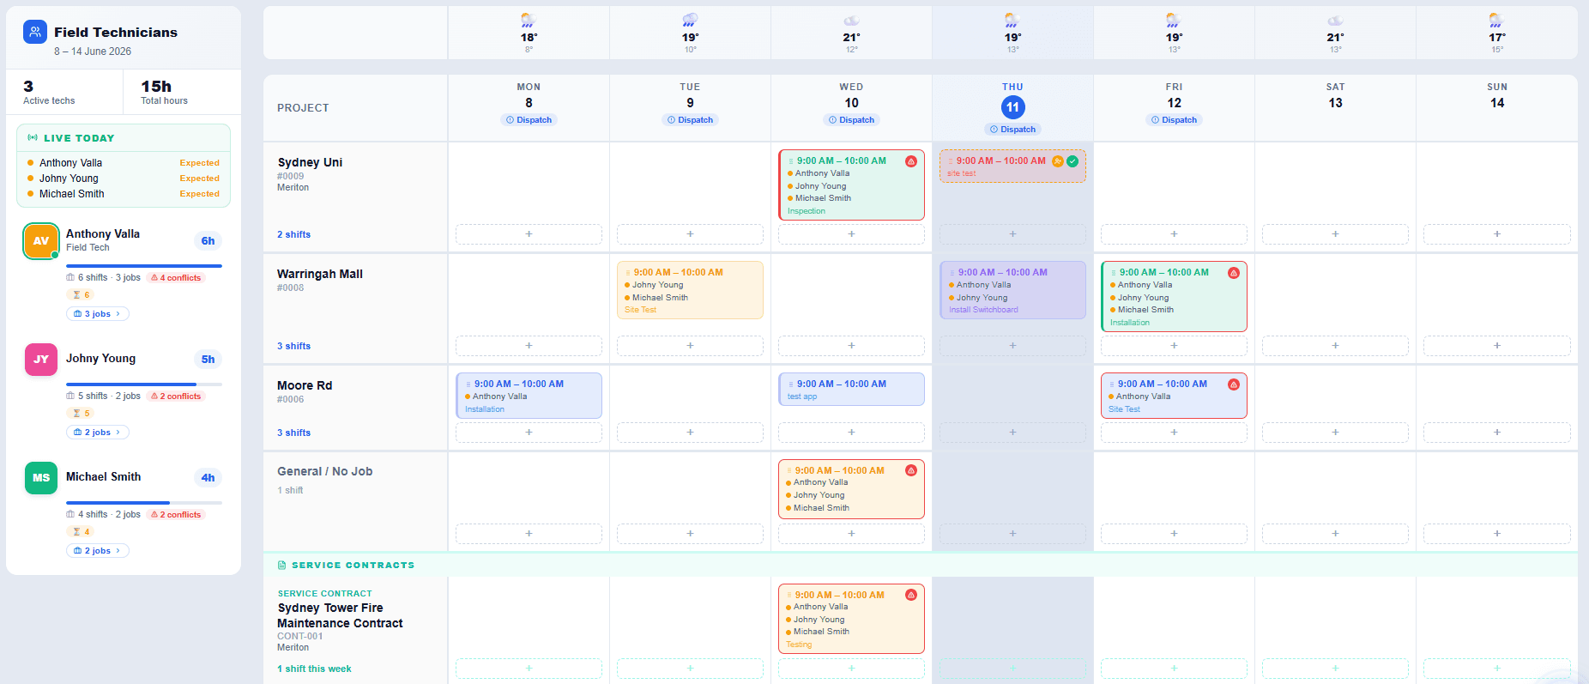Click Johny Young's hours progress bar

pyautogui.click(x=144, y=384)
